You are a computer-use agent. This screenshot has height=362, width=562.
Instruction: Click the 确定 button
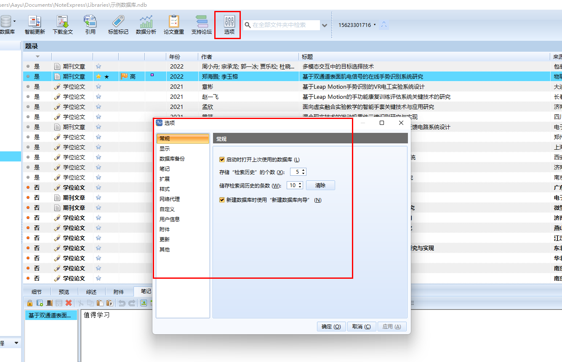331,327
